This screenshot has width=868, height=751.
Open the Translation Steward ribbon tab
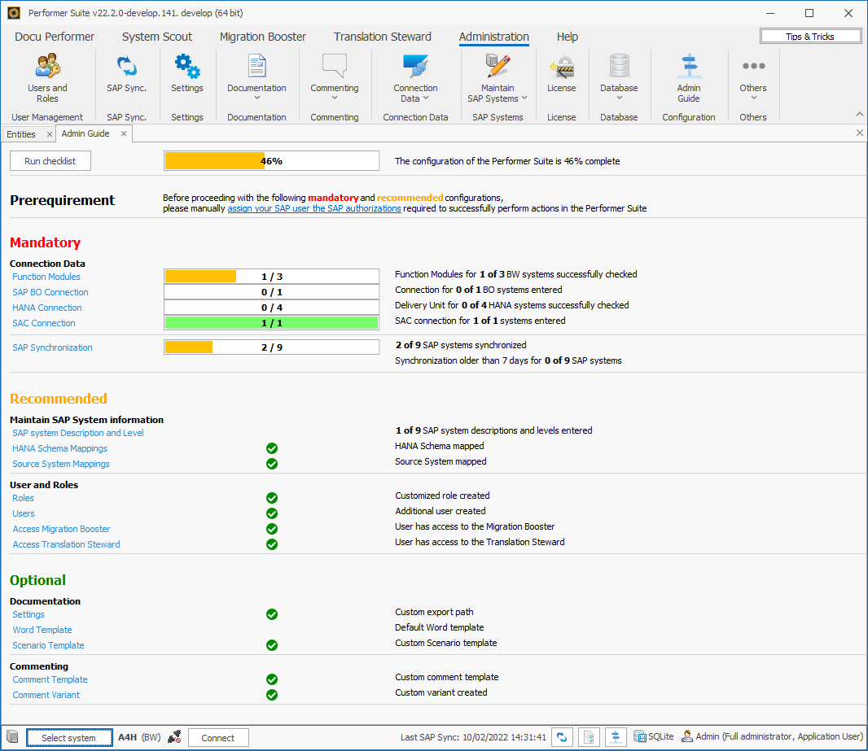click(x=382, y=37)
